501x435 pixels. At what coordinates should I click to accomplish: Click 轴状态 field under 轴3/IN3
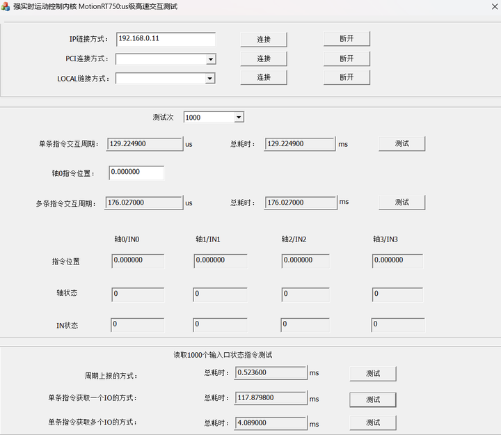[397, 294]
